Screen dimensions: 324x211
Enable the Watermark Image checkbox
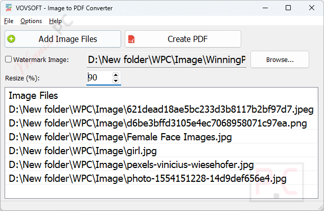pos(8,59)
